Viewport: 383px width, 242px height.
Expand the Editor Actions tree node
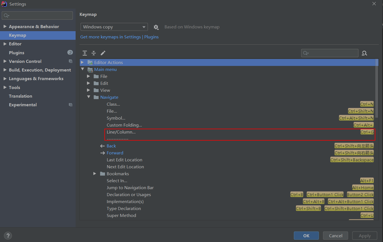tap(82, 62)
